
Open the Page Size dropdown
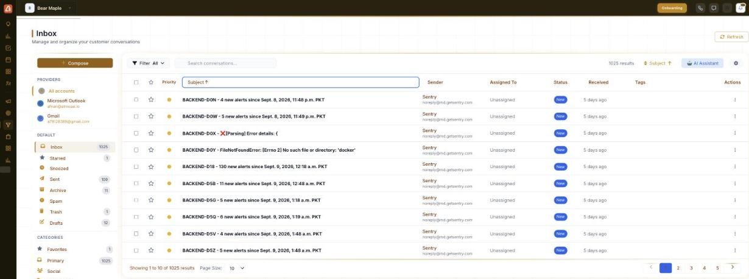click(x=236, y=268)
